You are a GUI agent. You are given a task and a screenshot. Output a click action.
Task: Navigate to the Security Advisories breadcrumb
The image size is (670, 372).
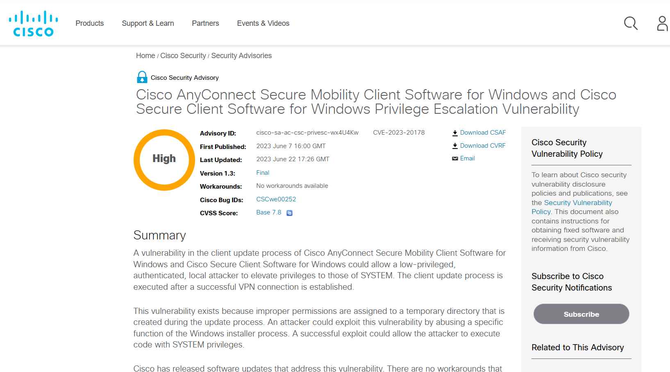pyautogui.click(x=241, y=56)
